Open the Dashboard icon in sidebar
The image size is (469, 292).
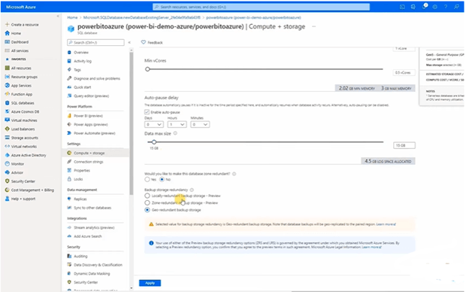click(8, 42)
